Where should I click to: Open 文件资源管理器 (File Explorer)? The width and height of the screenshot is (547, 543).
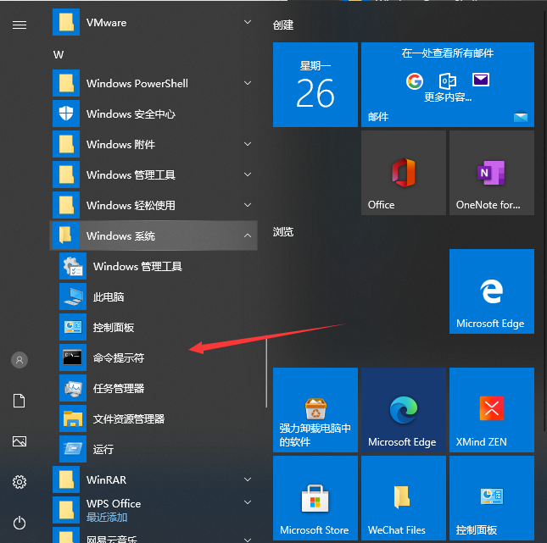pos(128,418)
